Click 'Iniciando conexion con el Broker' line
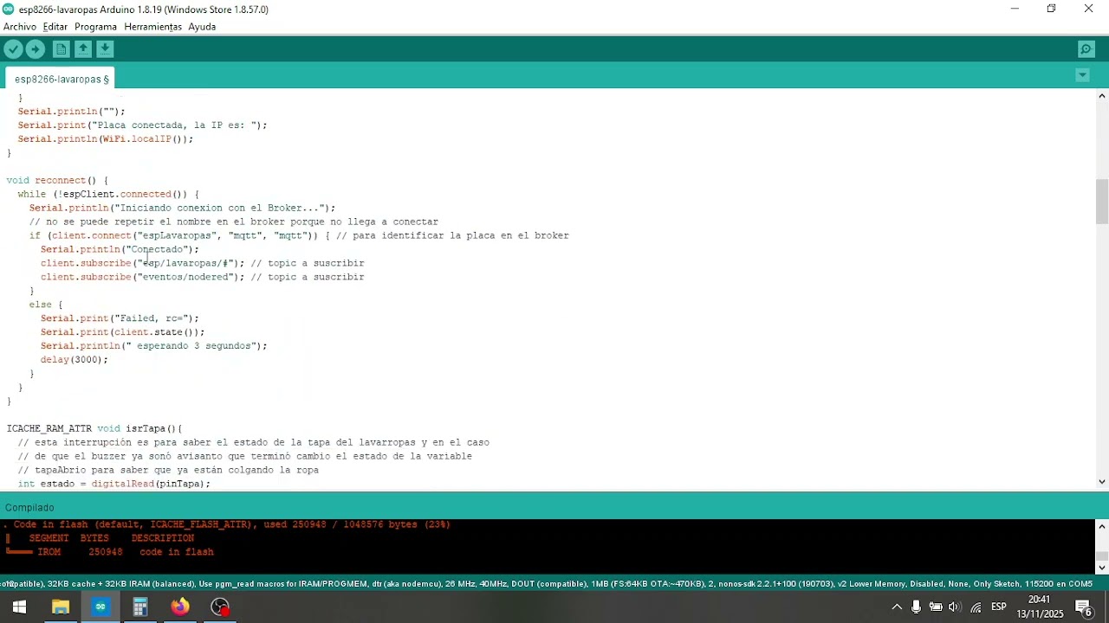Image resolution: width=1109 pixels, height=623 pixels. [182, 208]
